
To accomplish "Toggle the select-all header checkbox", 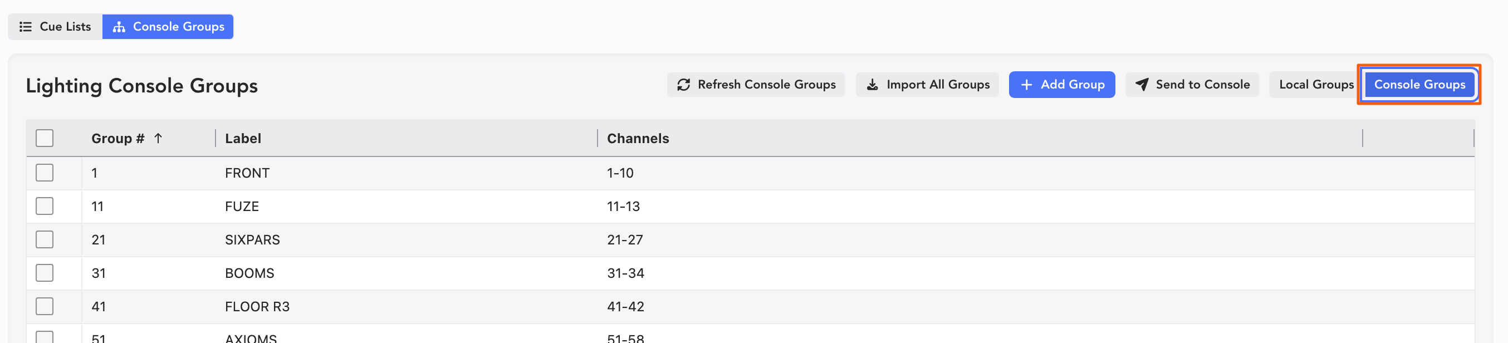I will 45,138.
